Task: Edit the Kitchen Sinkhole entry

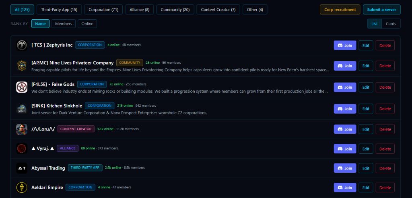Action: (366, 109)
